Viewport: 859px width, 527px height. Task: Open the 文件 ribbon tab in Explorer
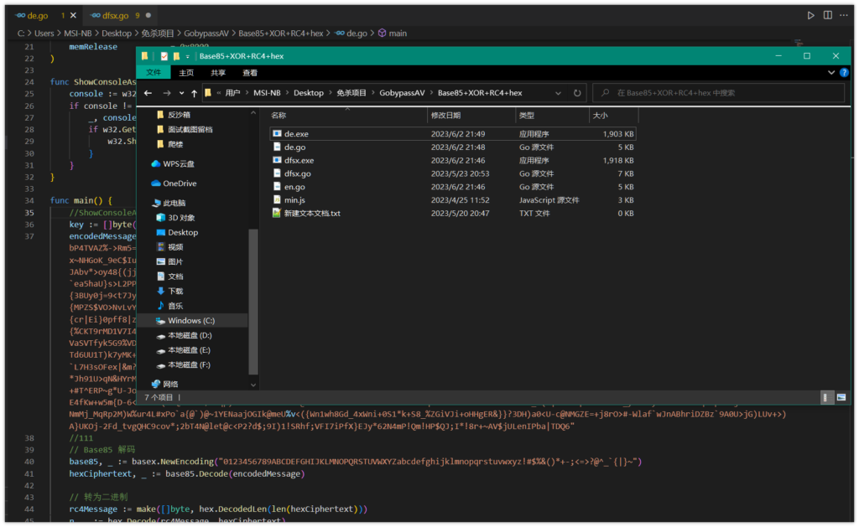pos(154,73)
